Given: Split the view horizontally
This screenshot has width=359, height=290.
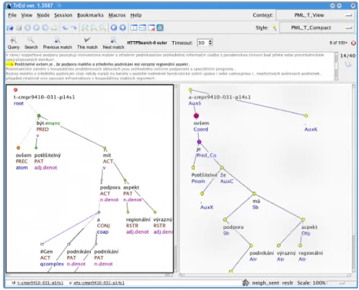Looking at the screenshot, I should pyautogui.click(x=143, y=28).
